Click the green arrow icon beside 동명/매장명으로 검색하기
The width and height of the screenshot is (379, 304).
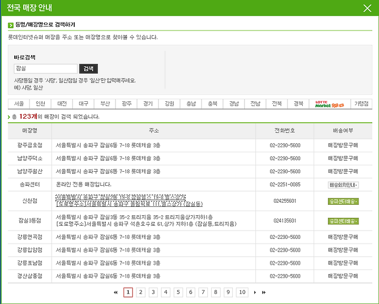[11, 25]
